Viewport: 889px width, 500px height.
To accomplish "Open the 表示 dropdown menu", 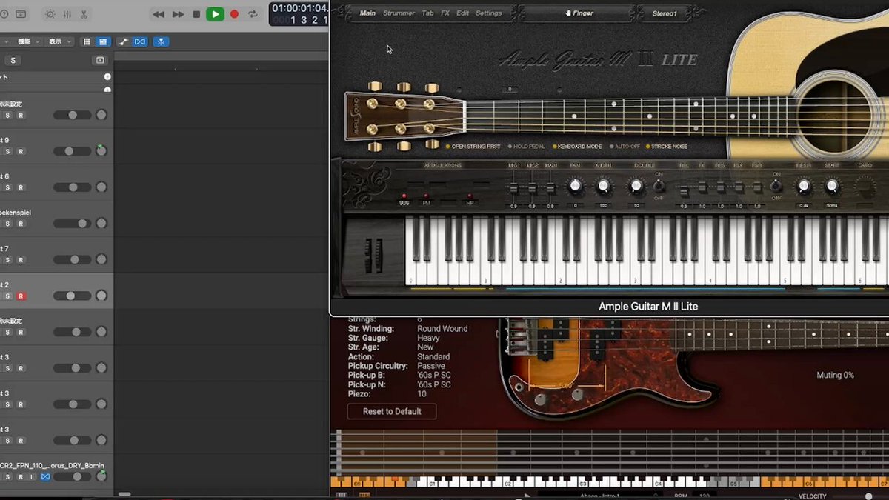I will 59,41.
